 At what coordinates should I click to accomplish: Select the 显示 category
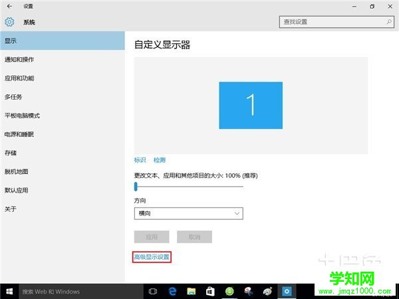(x=63, y=41)
